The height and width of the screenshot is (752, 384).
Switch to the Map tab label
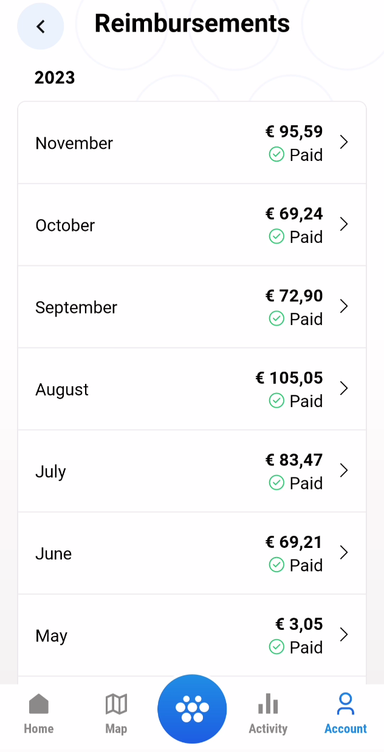(116, 728)
